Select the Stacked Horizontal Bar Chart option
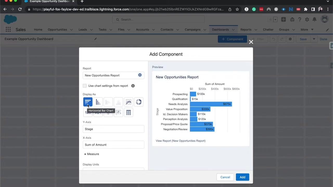 pos(108,102)
